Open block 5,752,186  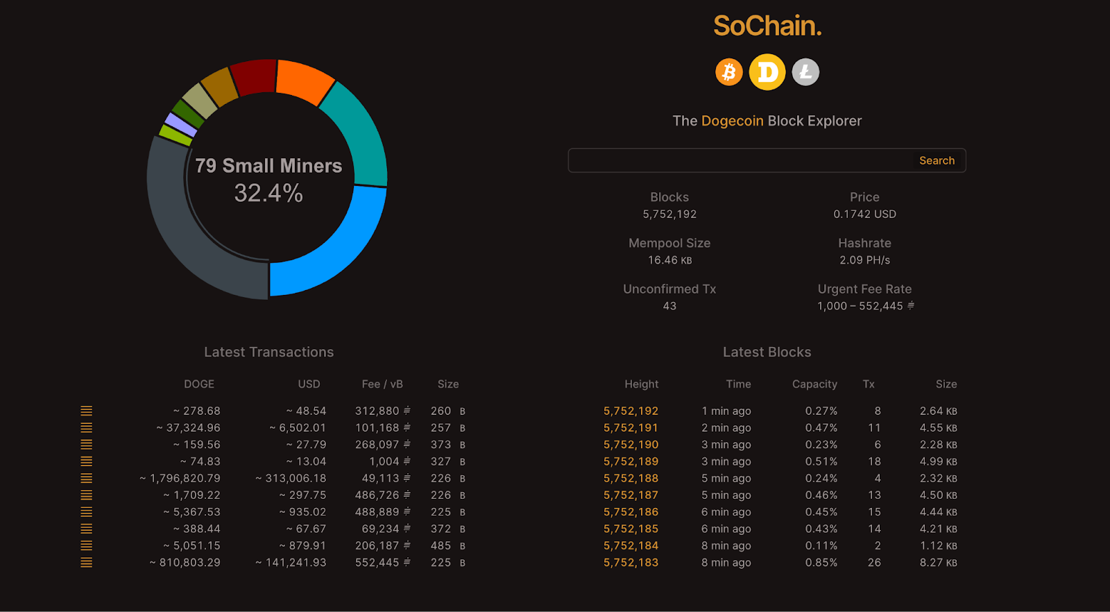[x=631, y=512]
